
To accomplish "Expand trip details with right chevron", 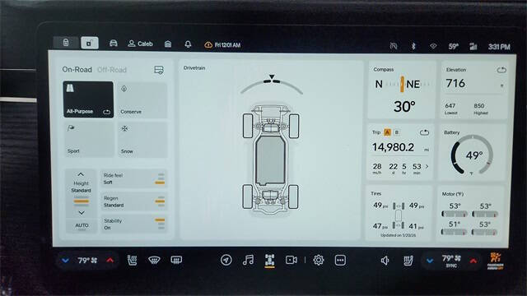I will click(427, 166).
